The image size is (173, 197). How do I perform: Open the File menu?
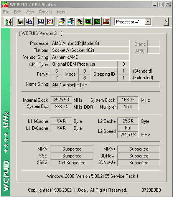(x=6, y=12)
